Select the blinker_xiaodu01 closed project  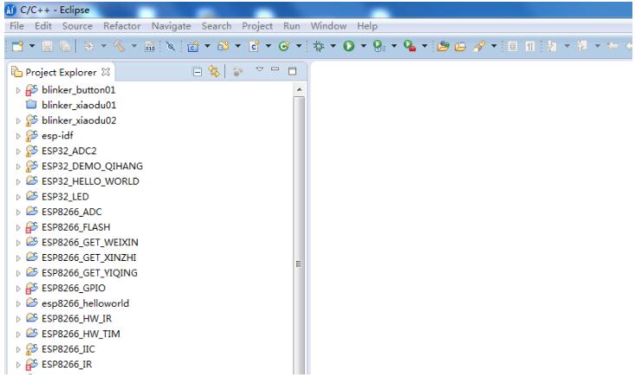click(x=79, y=105)
